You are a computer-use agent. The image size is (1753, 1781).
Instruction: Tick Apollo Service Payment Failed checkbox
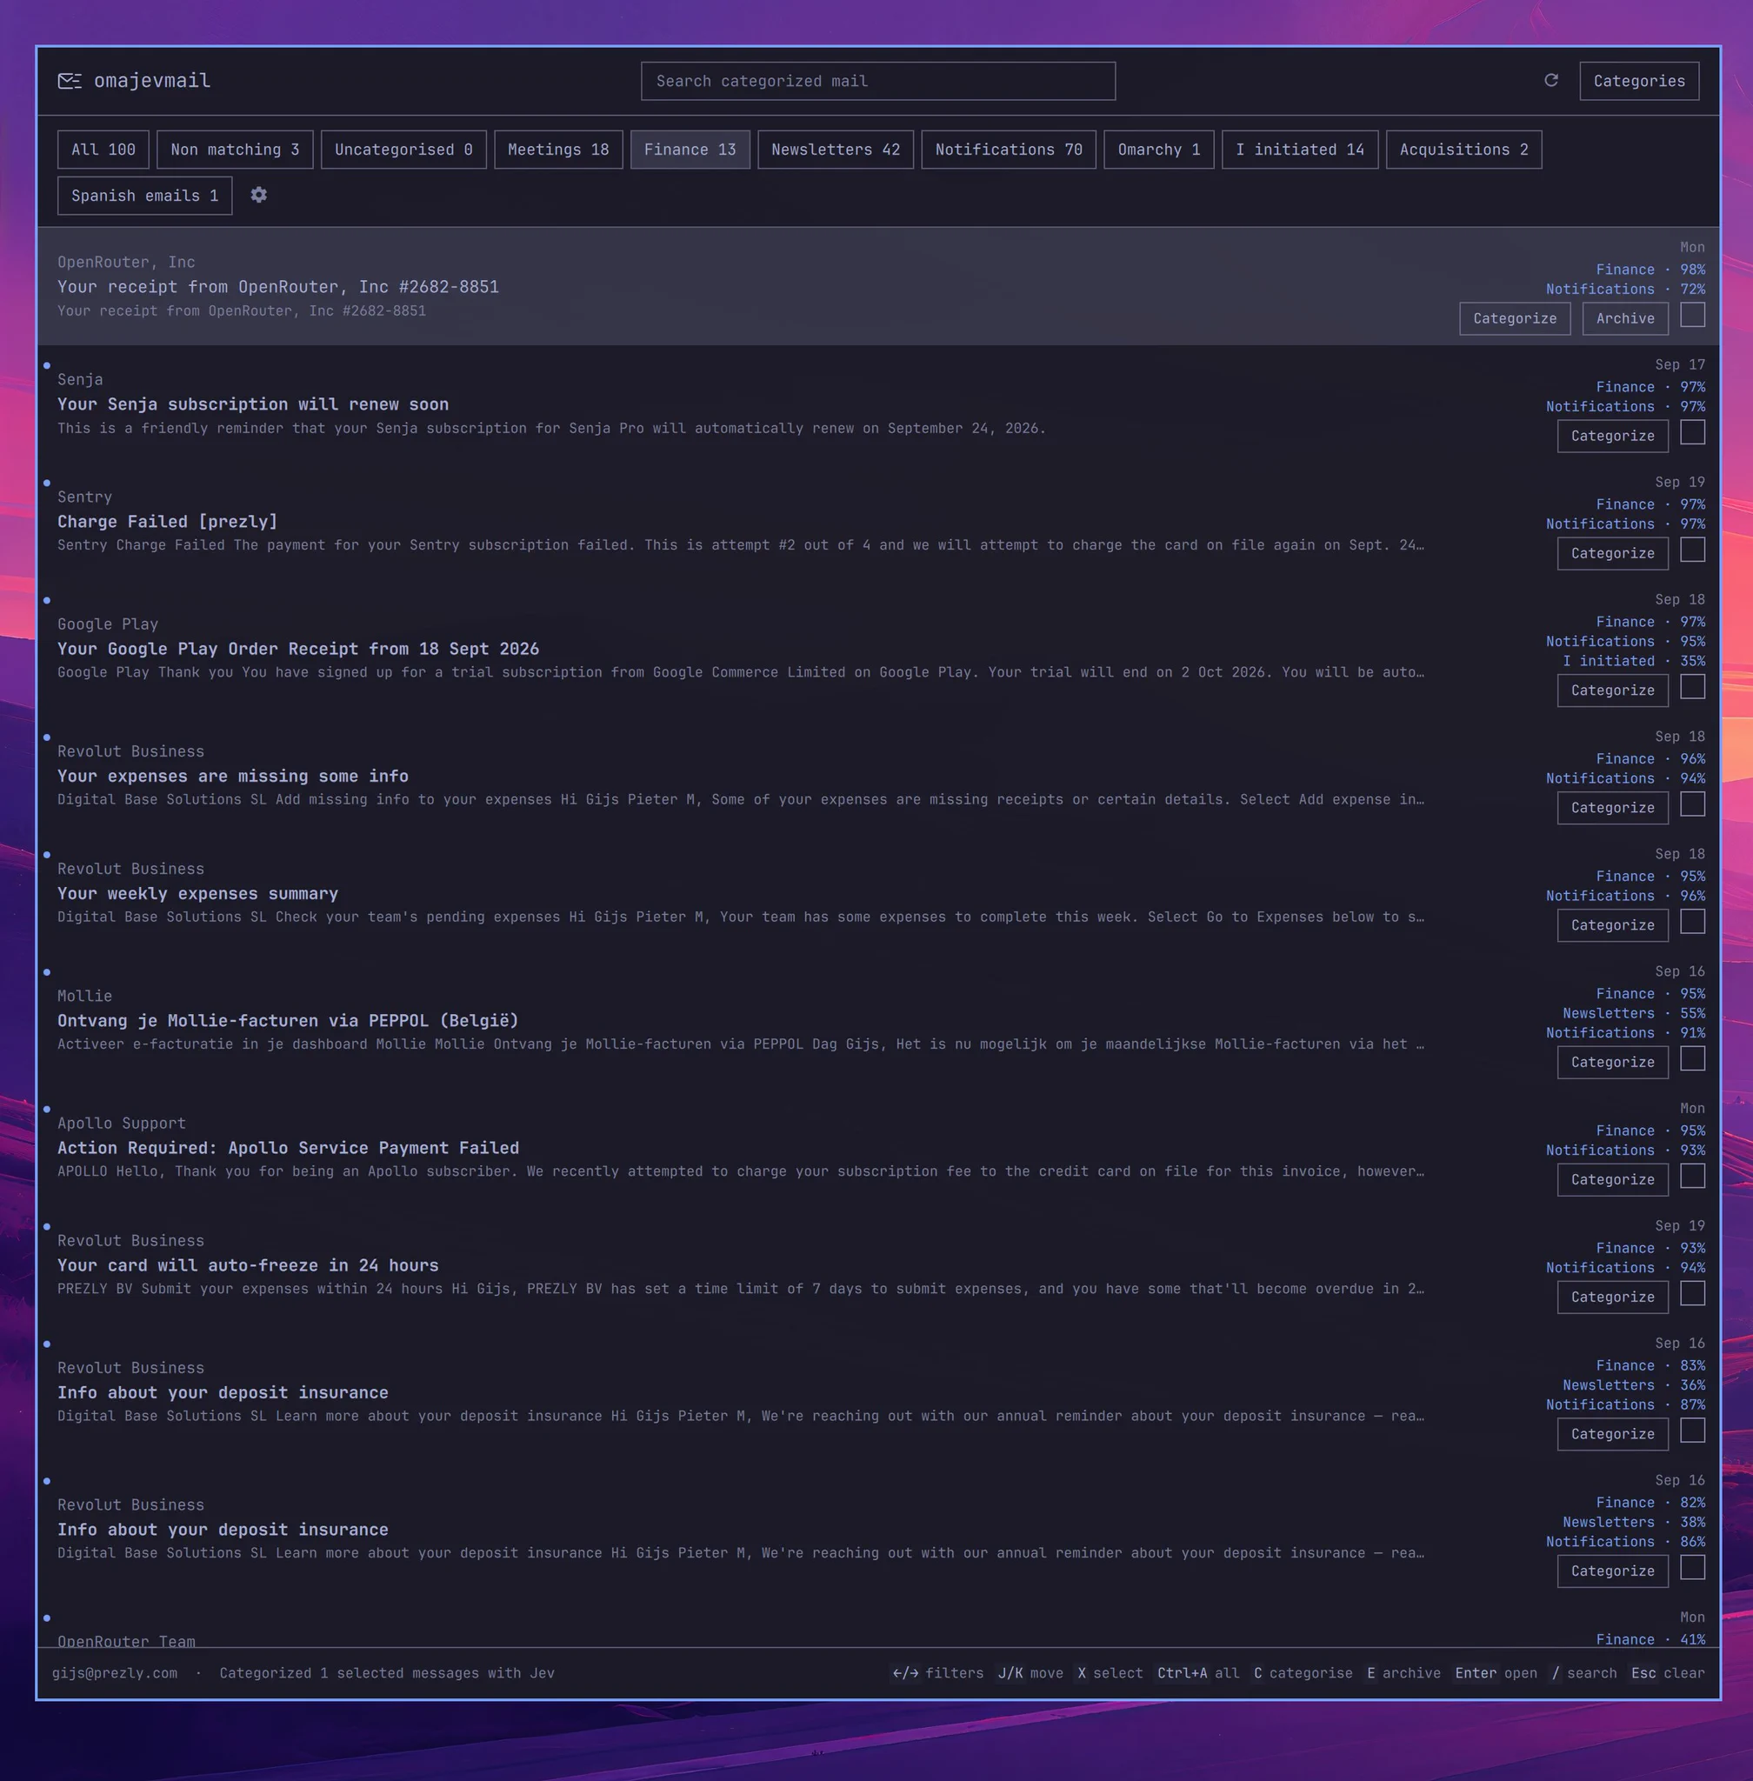(1692, 1177)
